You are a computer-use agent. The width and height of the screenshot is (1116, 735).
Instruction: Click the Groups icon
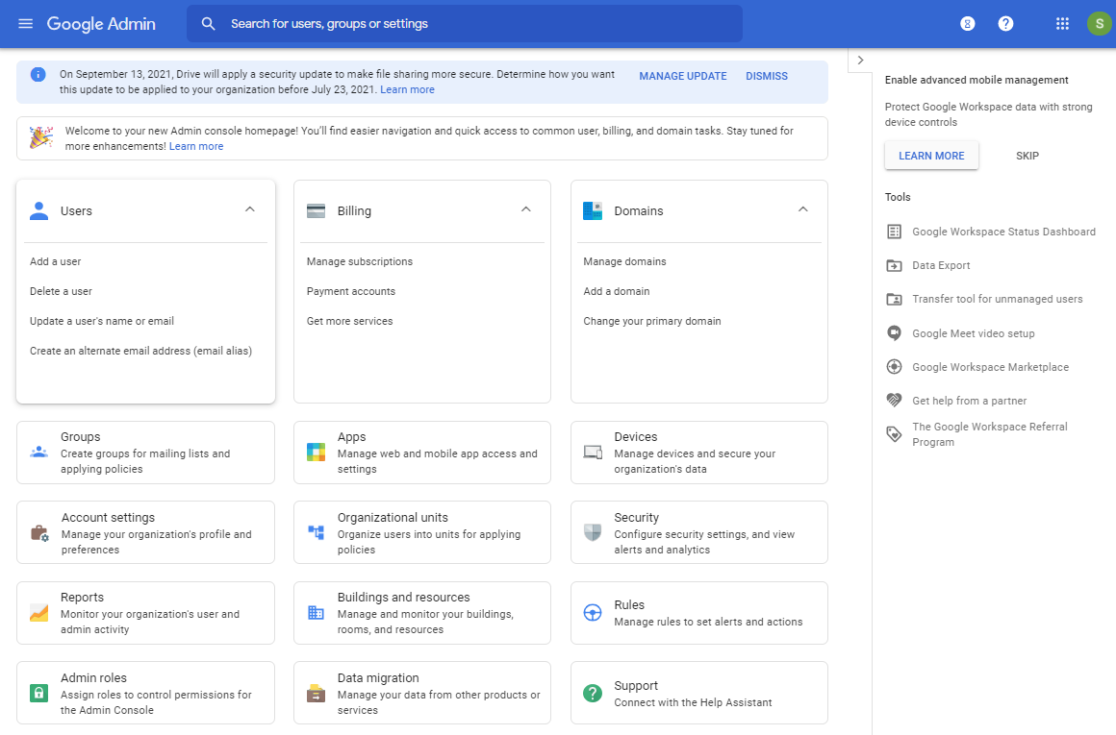point(39,453)
